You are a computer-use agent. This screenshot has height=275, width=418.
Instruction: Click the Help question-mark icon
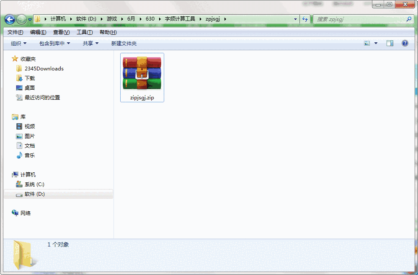point(405,43)
